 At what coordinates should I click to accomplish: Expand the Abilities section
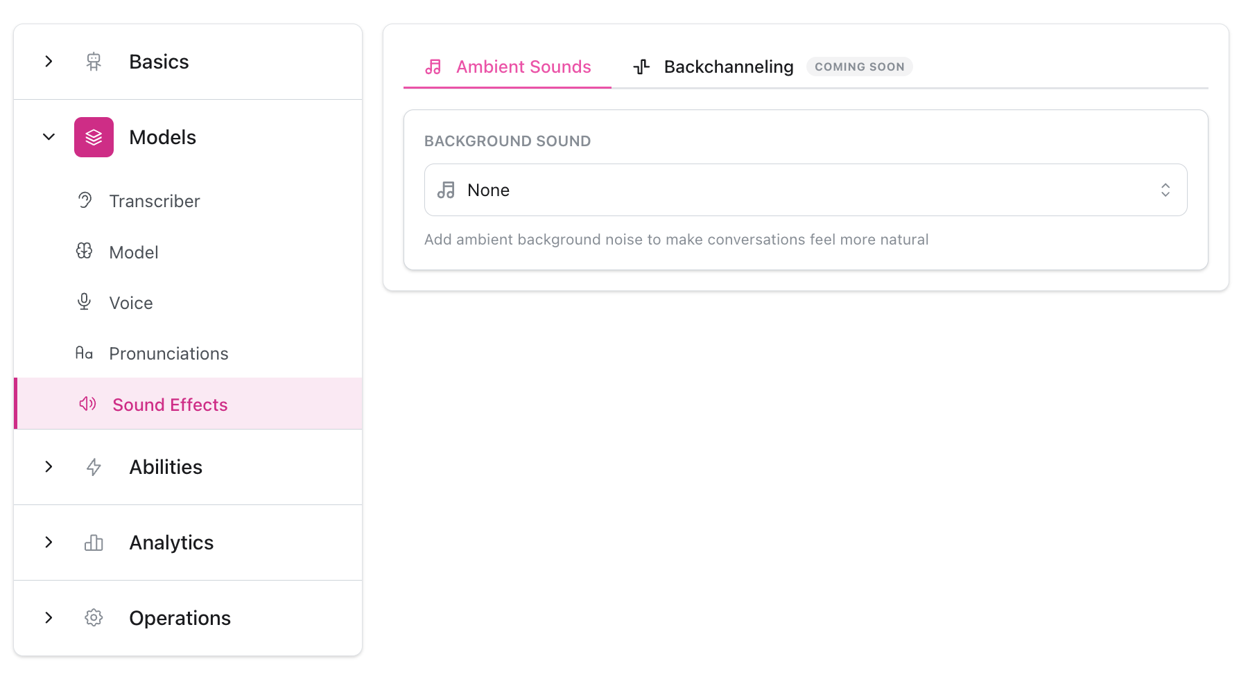pyautogui.click(x=49, y=467)
